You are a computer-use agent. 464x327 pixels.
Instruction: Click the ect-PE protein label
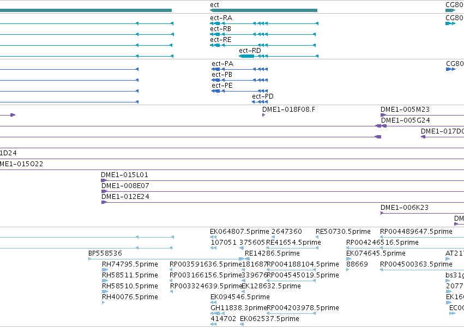(222, 86)
